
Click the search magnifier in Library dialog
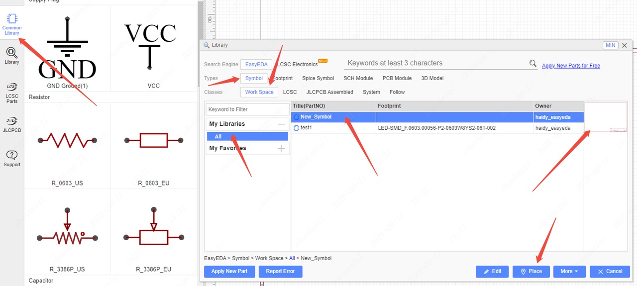pyautogui.click(x=533, y=64)
